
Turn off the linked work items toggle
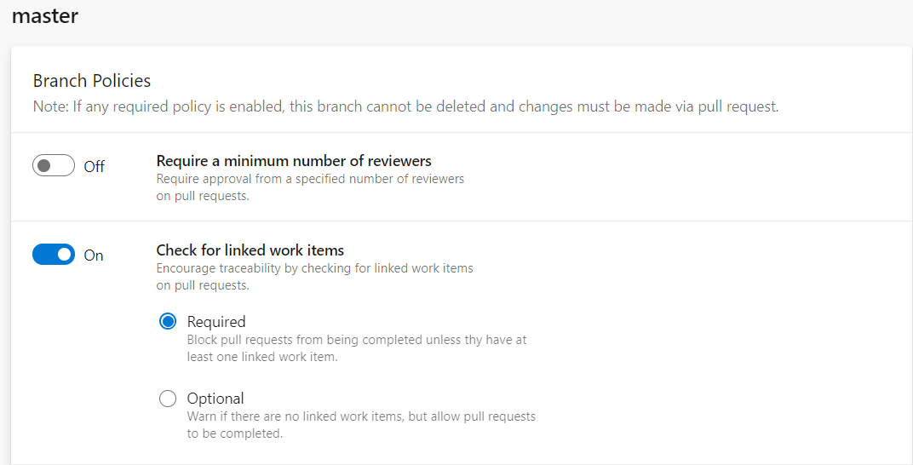54,255
